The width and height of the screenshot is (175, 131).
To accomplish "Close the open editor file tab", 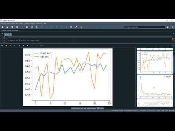I will click(10, 34).
